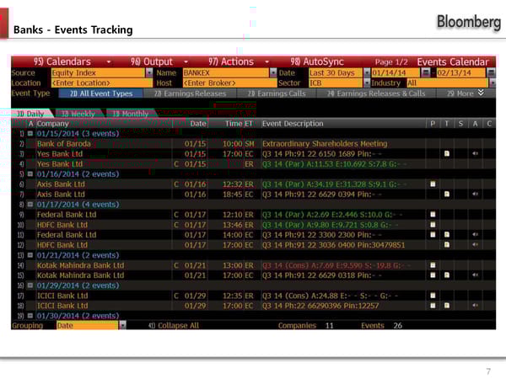Select Earnings Calls filter
The height and width of the screenshot is (379, 506).
277,93
